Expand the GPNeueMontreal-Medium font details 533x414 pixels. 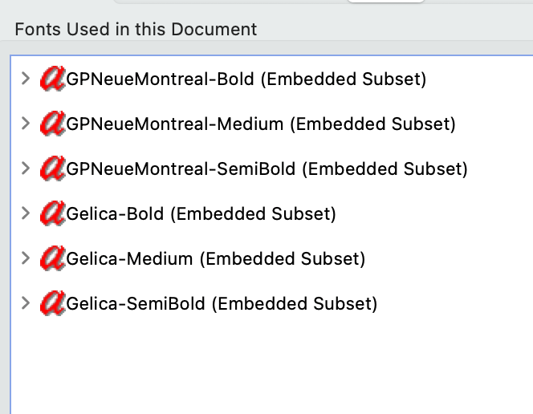[x=25, y=124]
